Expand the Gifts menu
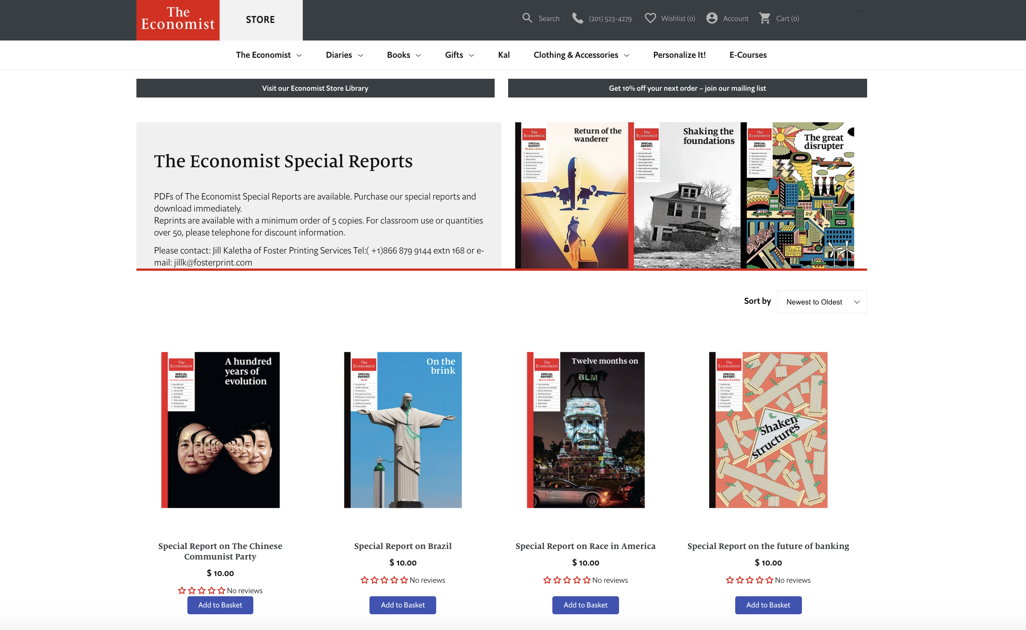The width and height of the screenshot is (1026, 630). 460,55
